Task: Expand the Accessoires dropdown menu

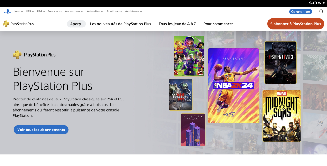Action: click(x=74, y=12)
